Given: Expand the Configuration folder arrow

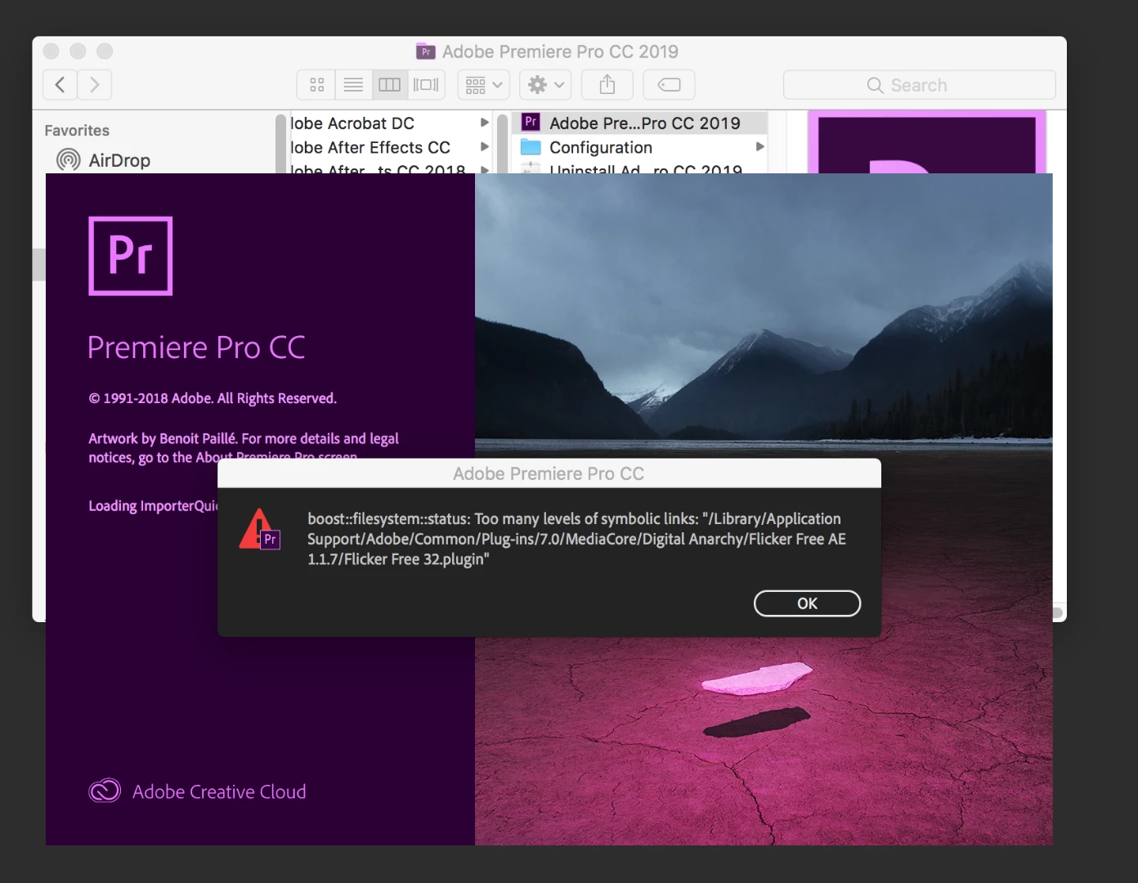Looking at the screenshot, I should (x=759, y=147).
